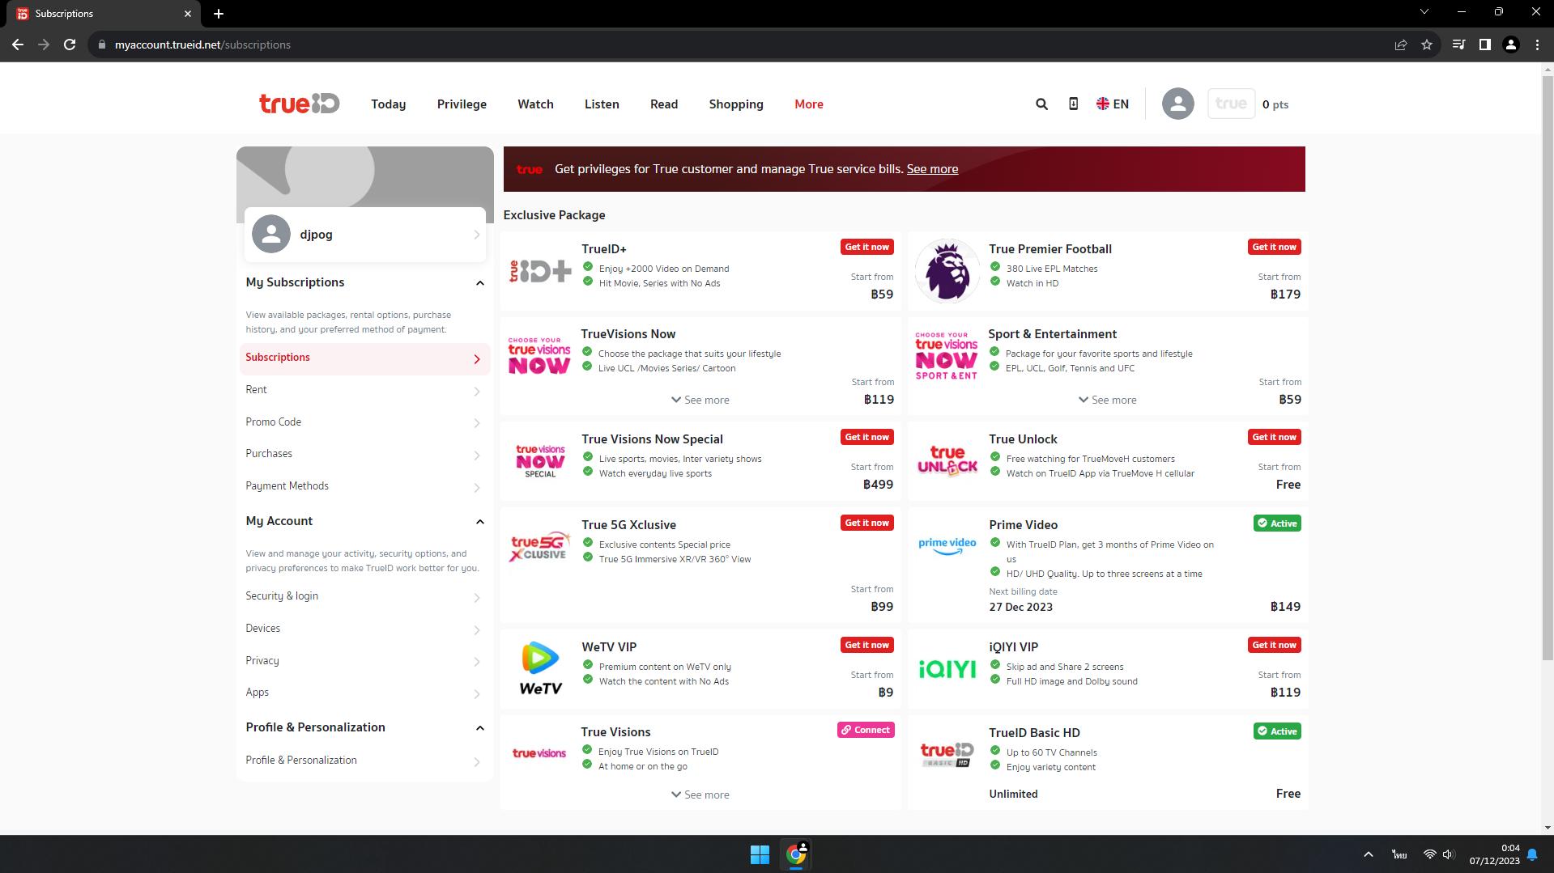Collapse the My Account section
Viewport: 1554px width, 873px height.
pyautogui.click(x=479, y=522)
